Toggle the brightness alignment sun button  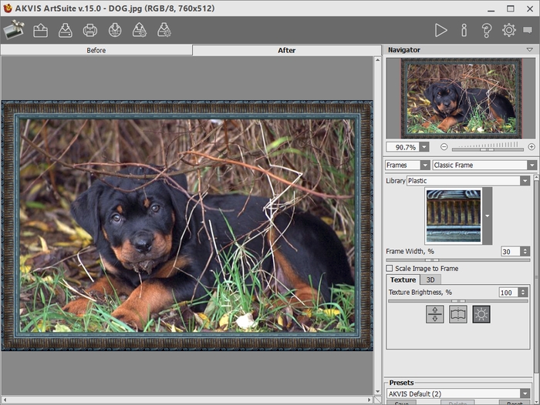pos(481,314)
